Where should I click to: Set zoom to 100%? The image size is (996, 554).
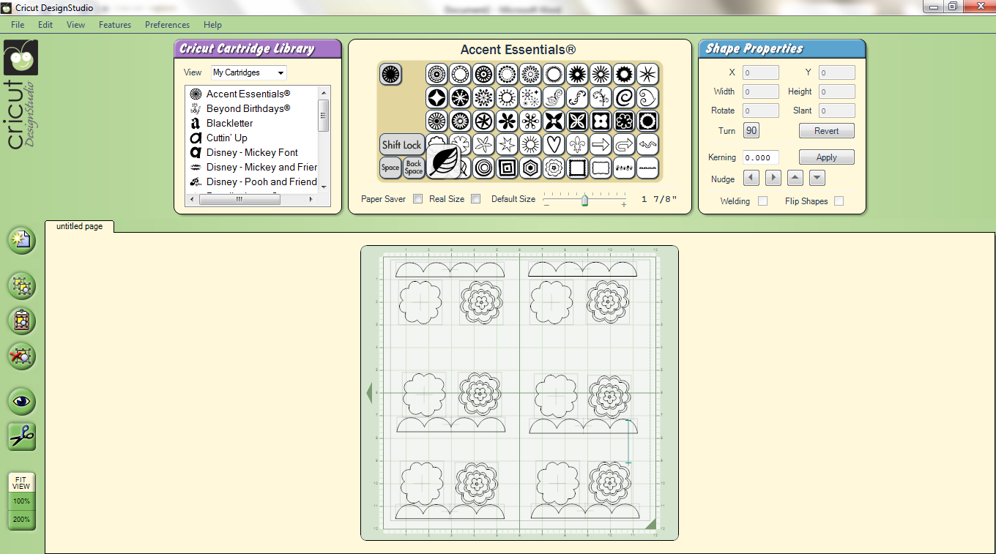(x=21, y=501)
